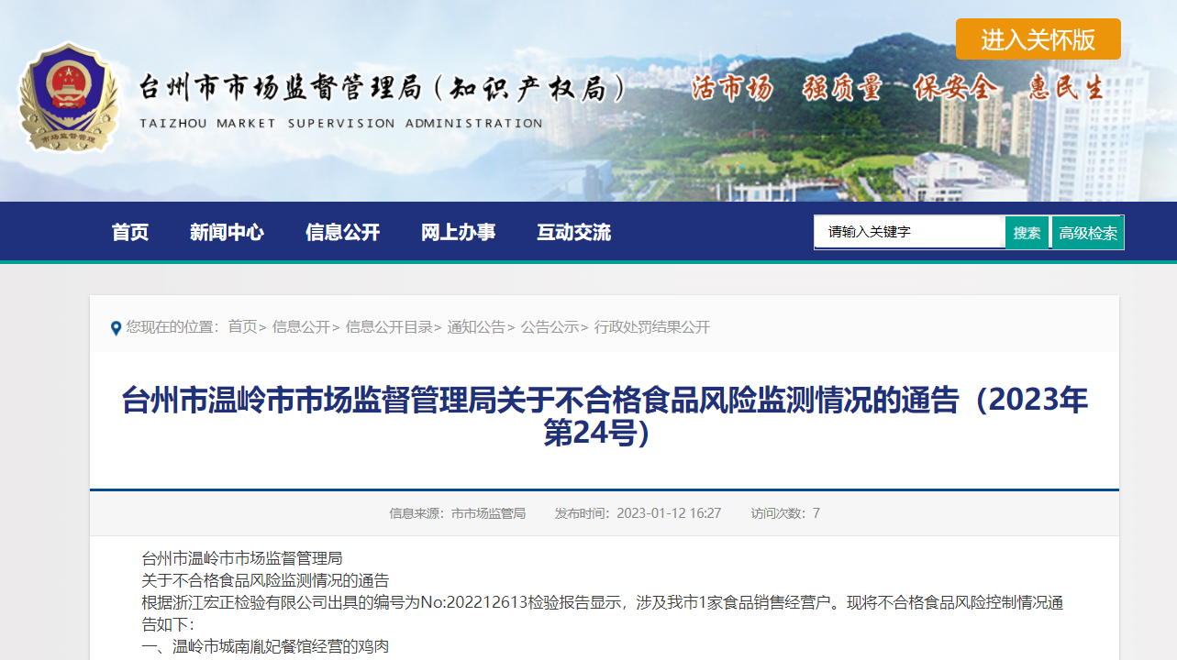
Task: Click the 信息公开 breadcrumb link
Action: coord(301,327)
